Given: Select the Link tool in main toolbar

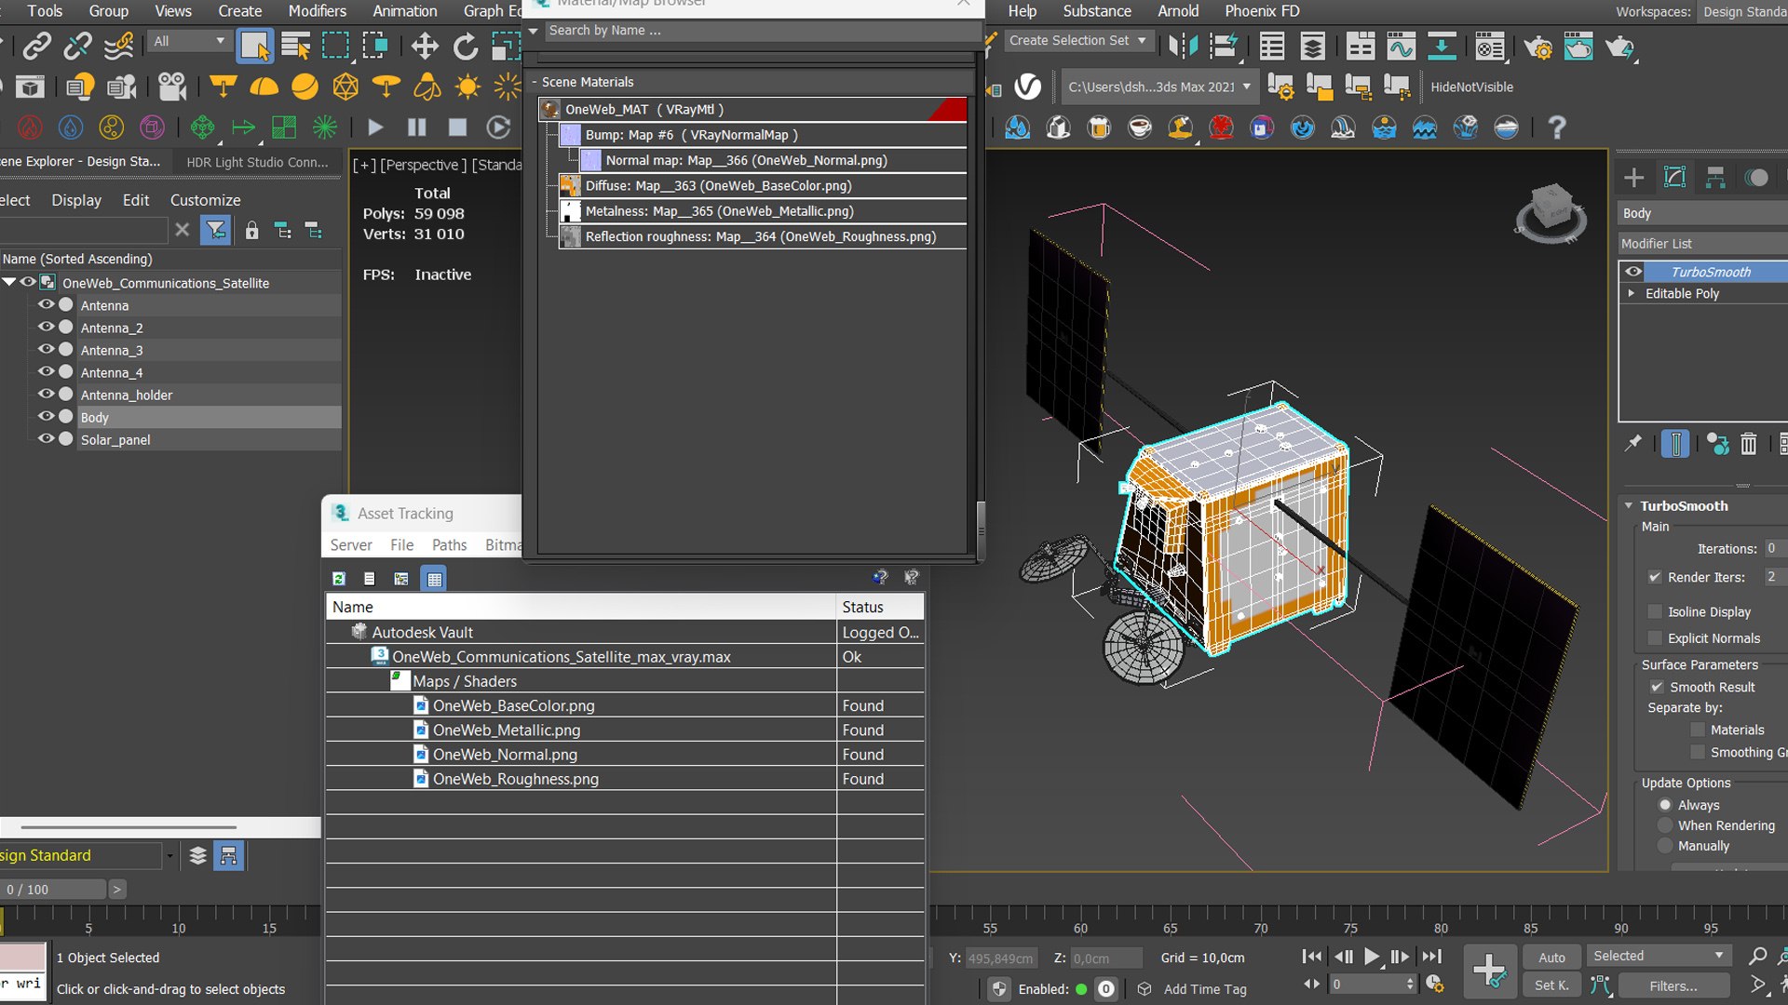Looking at the screenshot, I should 37,46.
